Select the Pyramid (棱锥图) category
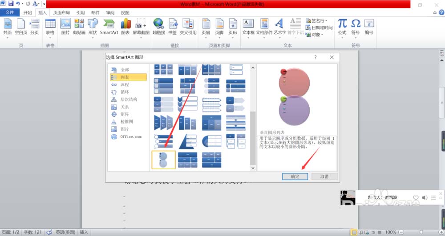 pos(128,121)
